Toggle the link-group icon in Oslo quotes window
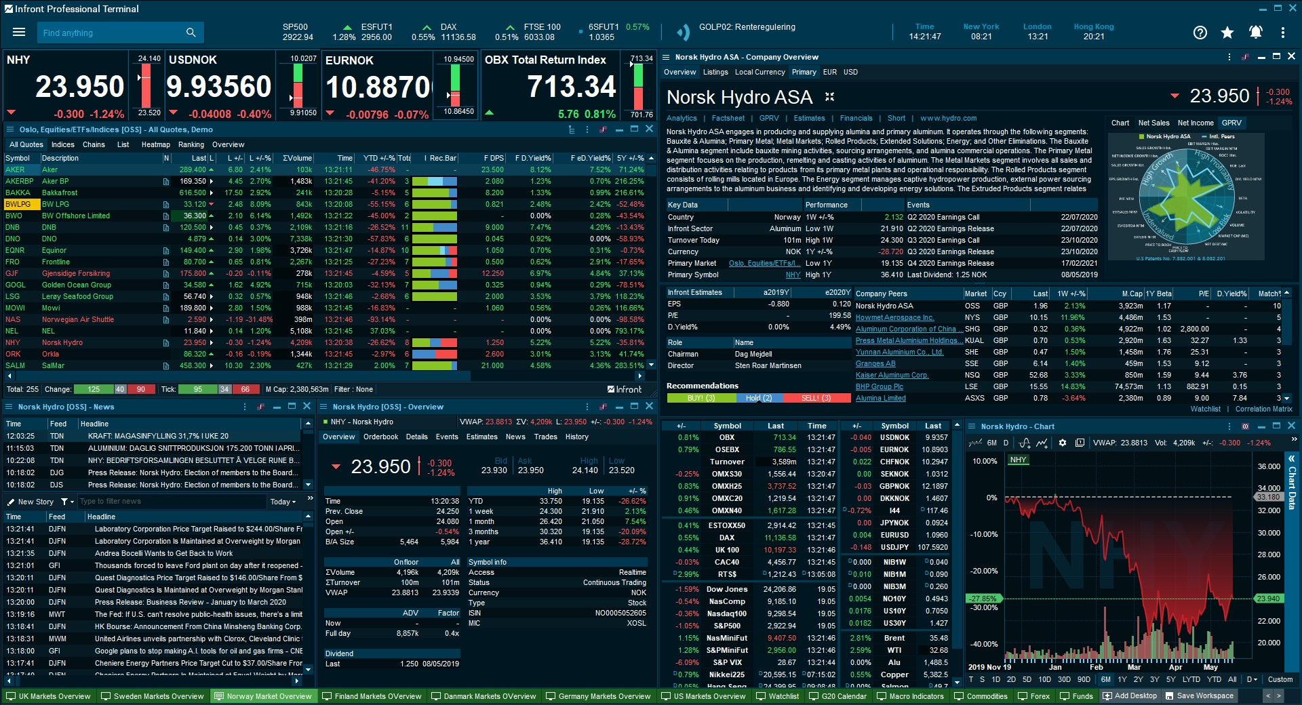 point(603,129)
